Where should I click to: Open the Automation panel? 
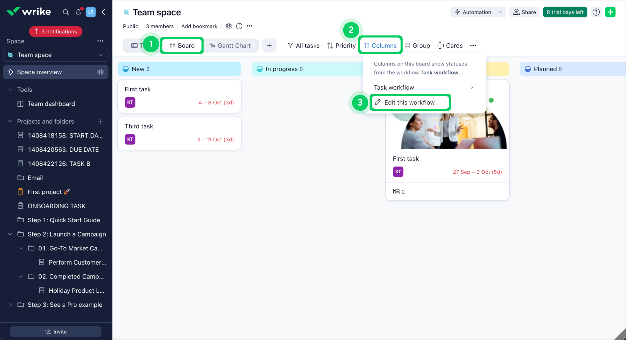[472, 12]
